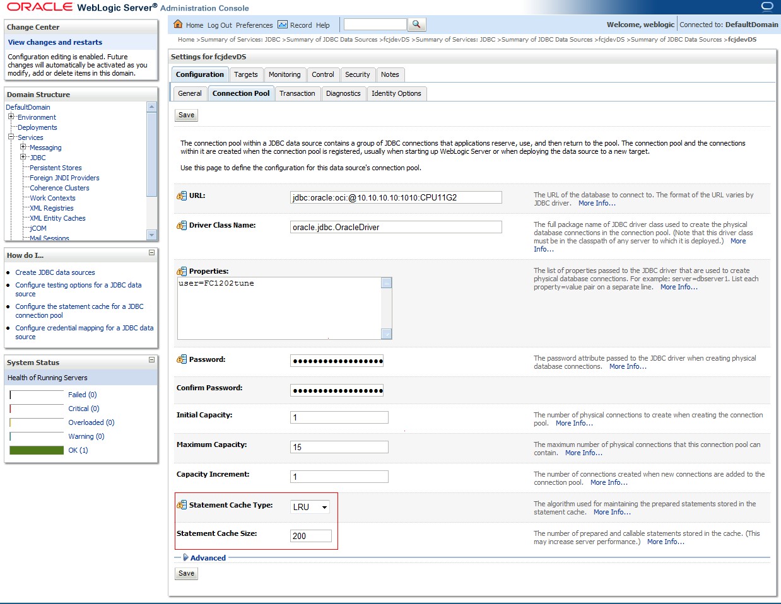
Task: Click the Confirm Password field
Action: pos(337,390)
